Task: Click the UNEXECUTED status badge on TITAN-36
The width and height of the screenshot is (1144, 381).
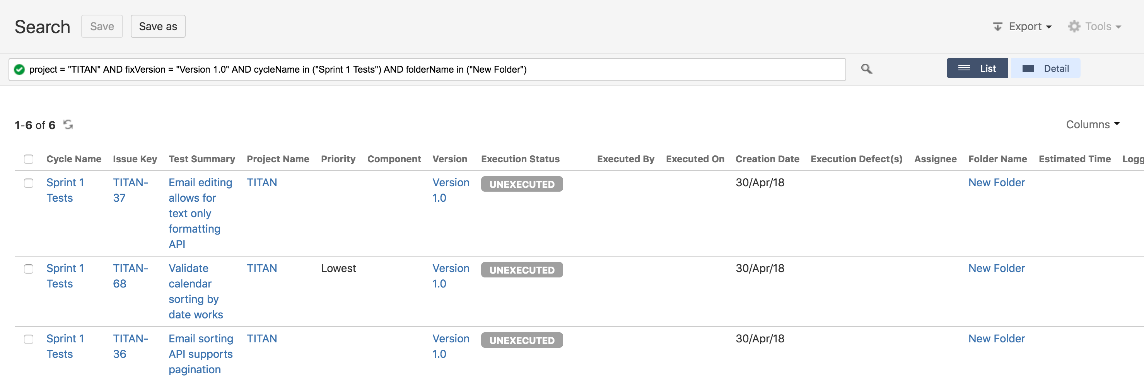Action: [x=522, y=340]
